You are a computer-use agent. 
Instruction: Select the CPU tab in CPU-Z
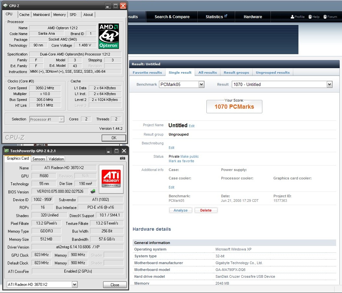coord(9,14)
